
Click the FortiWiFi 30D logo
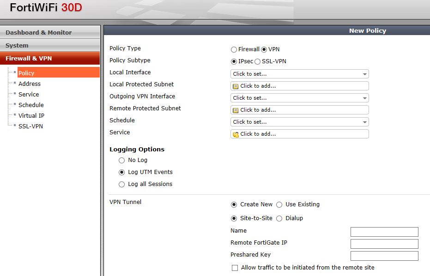pos(46,7)
